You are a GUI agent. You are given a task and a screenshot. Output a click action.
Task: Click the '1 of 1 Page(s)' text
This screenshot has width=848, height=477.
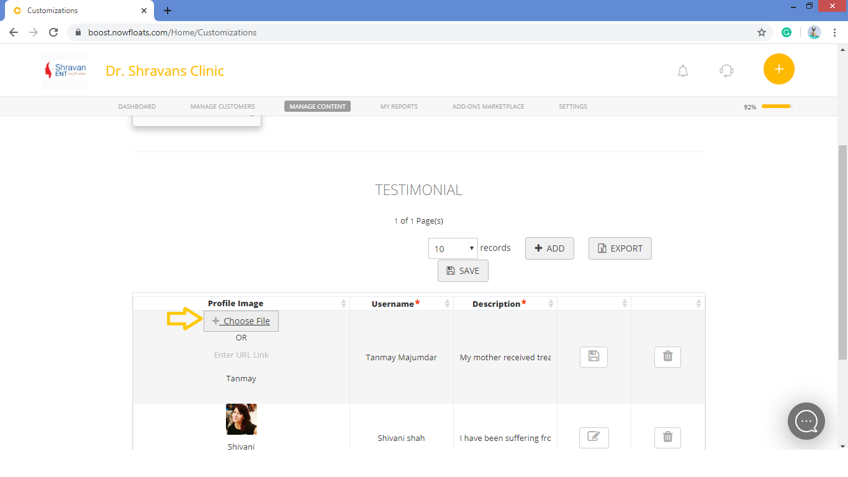coord(419,220)
